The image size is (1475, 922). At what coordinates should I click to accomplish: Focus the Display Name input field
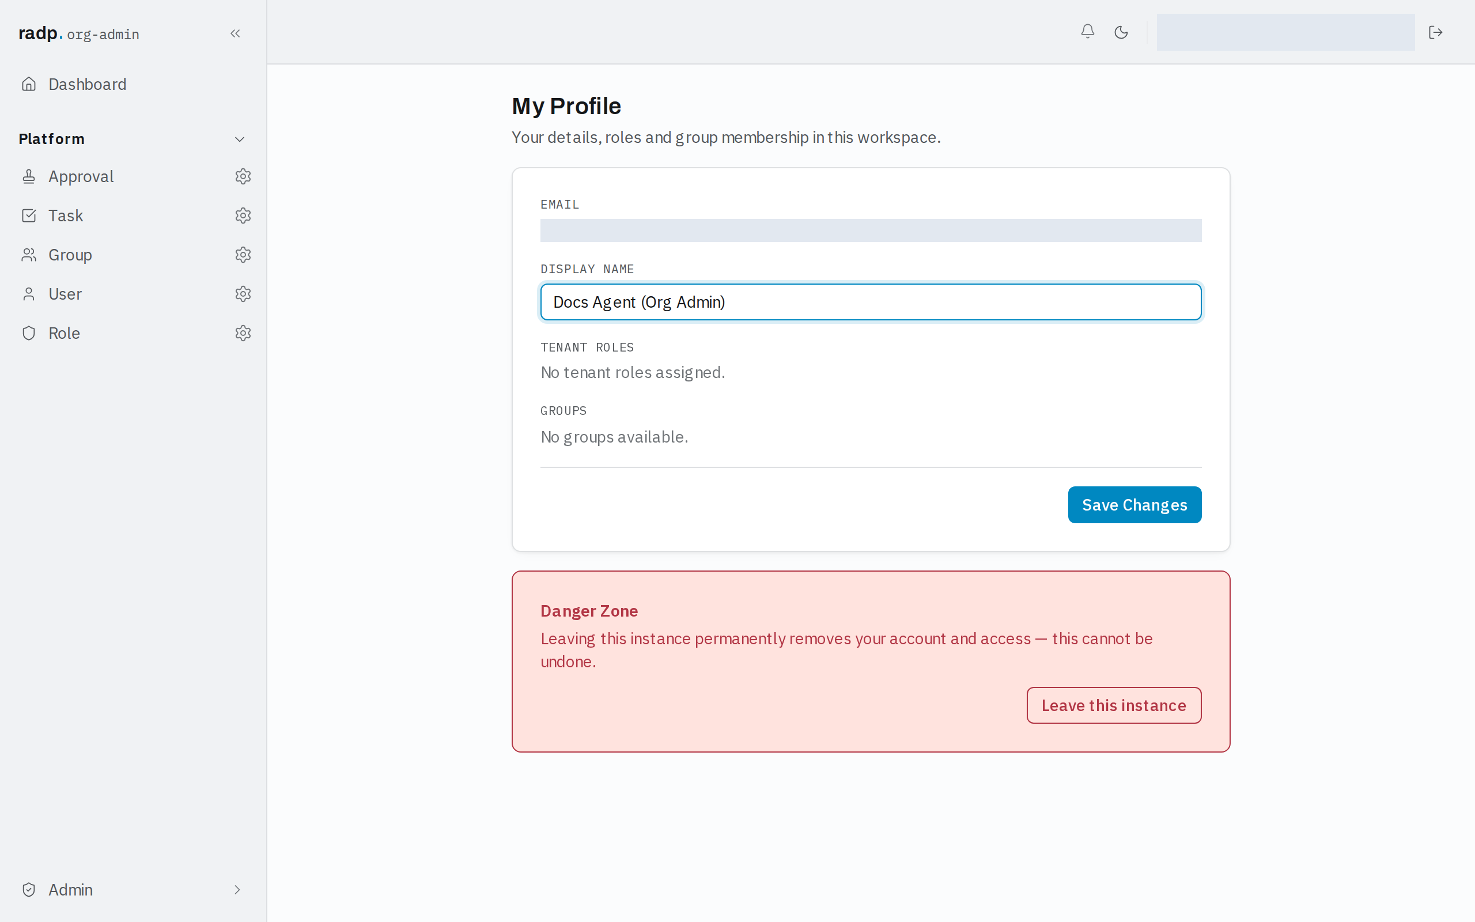tap(871, 302)
